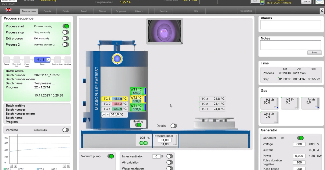Click the 515.0 °C temperature setpoint field
This screenshot has height=170, width=325.
coord(115,114)
